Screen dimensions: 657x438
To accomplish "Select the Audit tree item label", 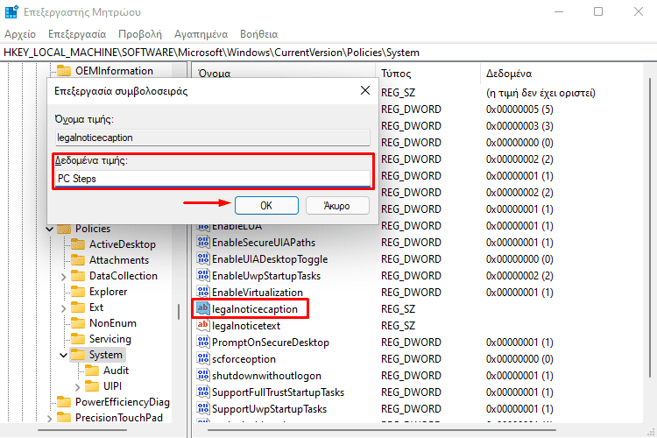I will click(x=116, y=371).
